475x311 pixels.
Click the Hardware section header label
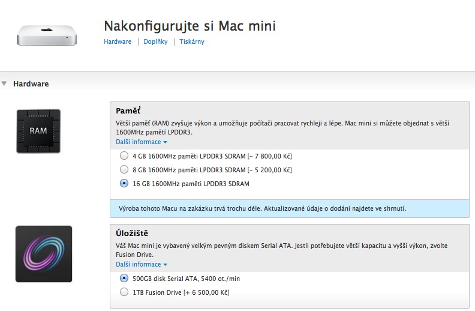31,84
